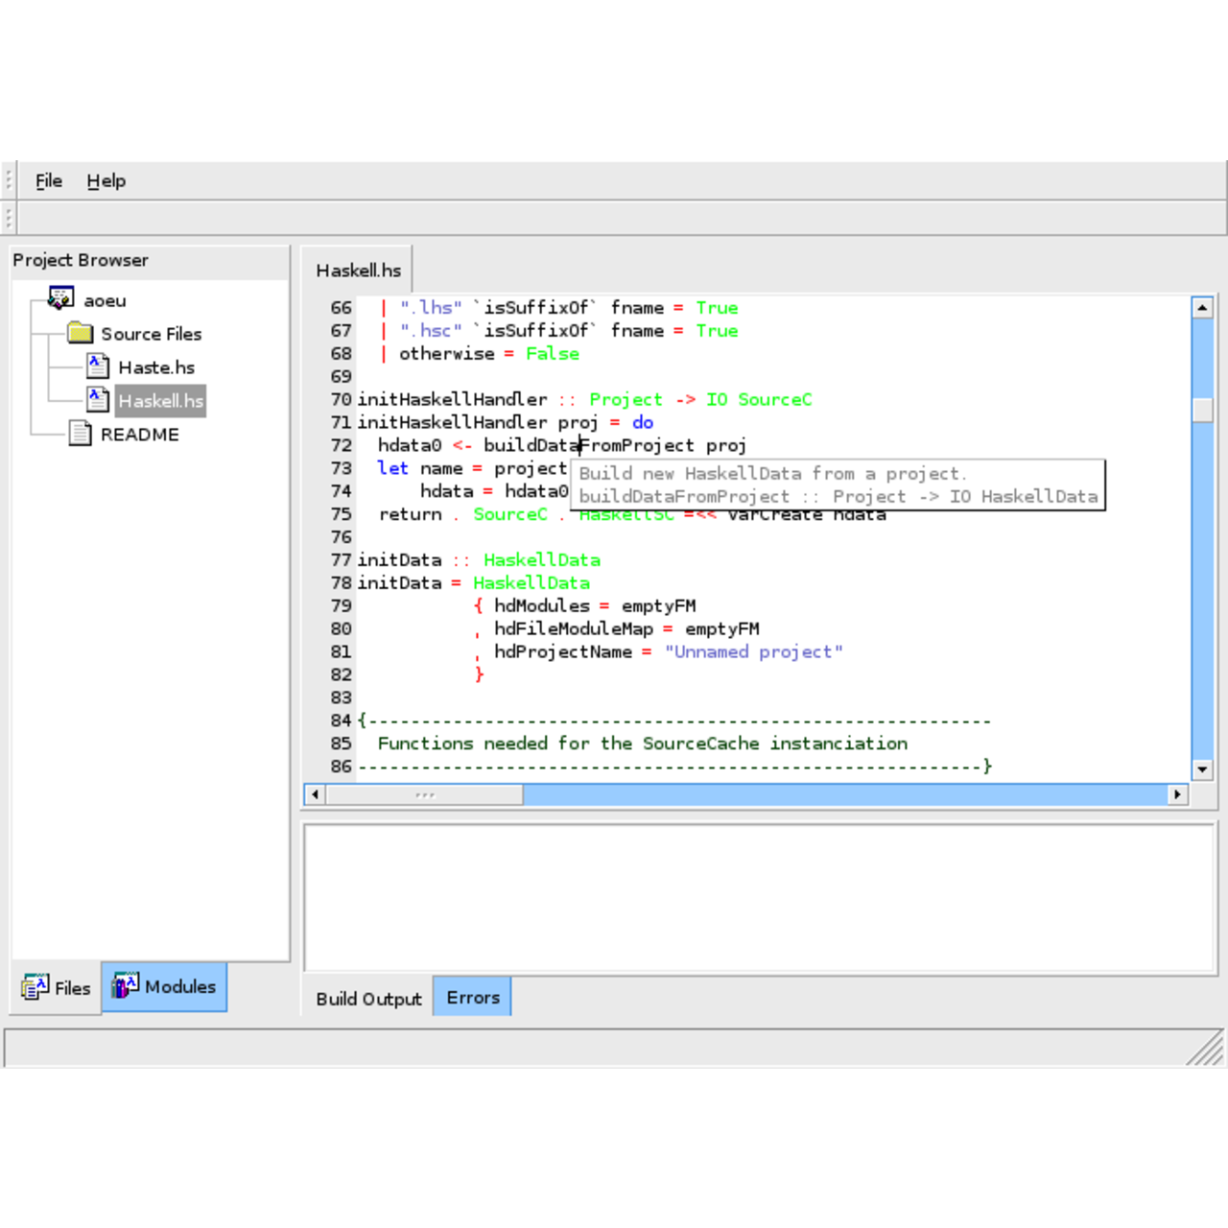
Task: Switch to the Errors tab
Action: point(472,996)
